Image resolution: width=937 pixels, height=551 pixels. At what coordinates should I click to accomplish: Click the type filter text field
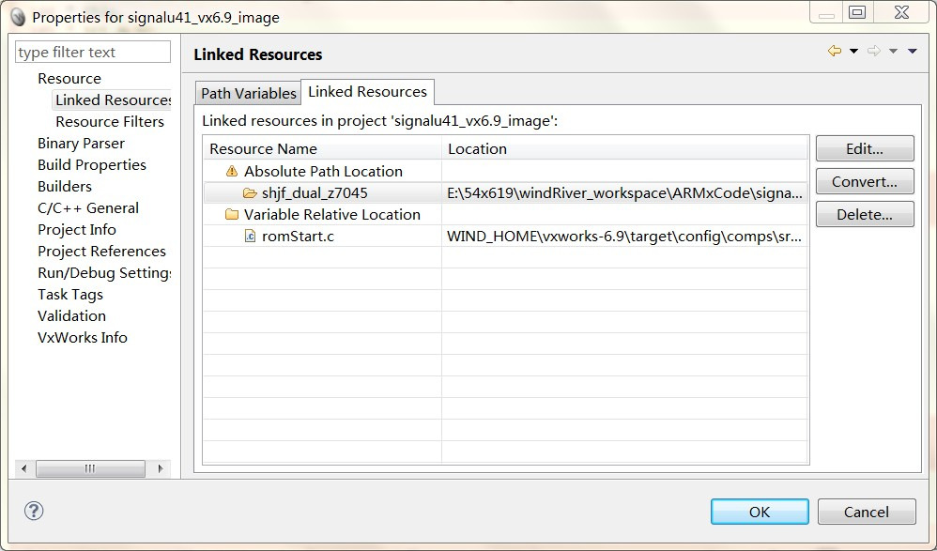(x=93, y=53)
